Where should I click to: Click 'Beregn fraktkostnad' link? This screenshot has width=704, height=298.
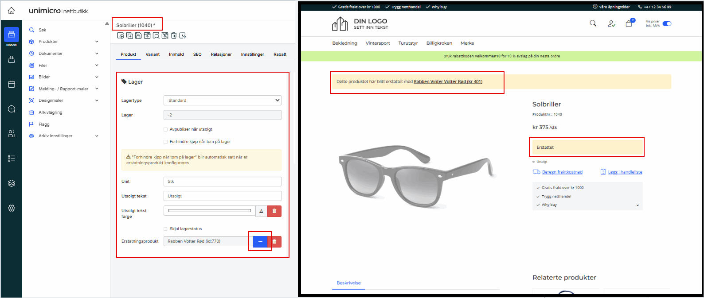(562, 172)
